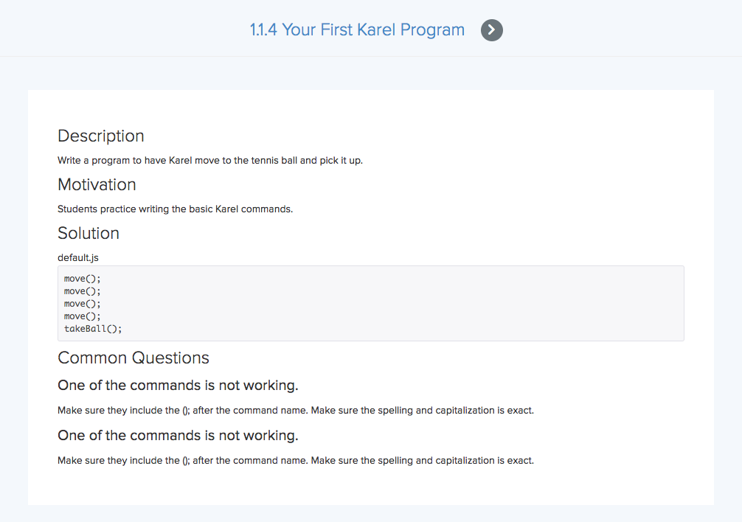
Task: Click the second move(); code line
Action: point(83,291)
